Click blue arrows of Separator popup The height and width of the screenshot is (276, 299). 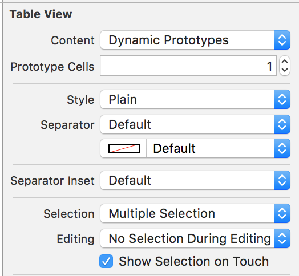click(x=282, y=124)
